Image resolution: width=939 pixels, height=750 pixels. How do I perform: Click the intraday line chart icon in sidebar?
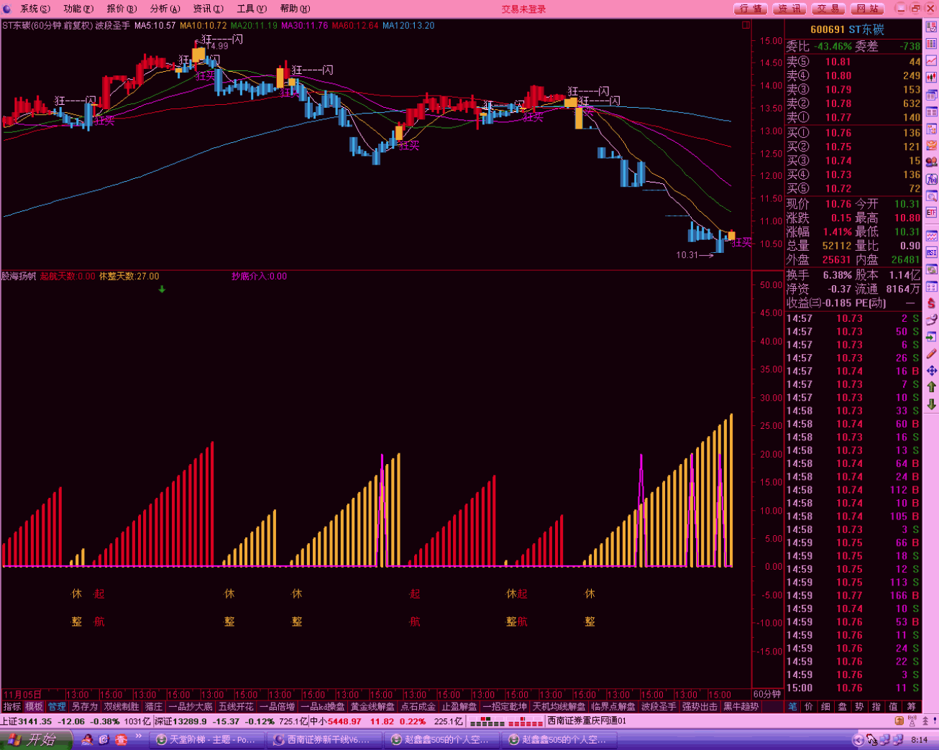[931, 61]
